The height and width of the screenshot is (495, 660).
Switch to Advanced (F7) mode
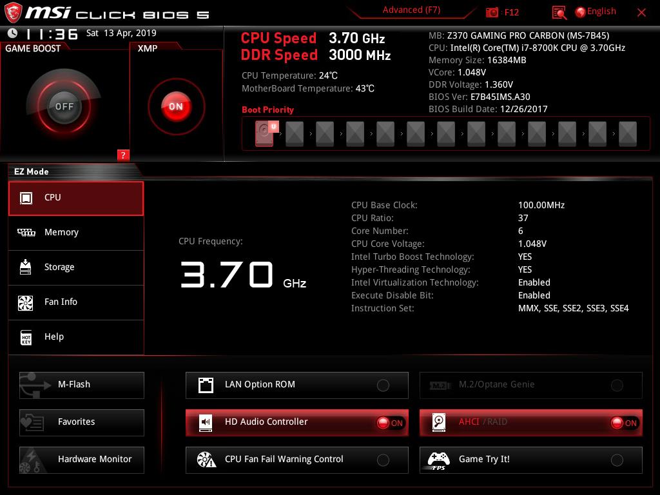click(x=411, y=10)
